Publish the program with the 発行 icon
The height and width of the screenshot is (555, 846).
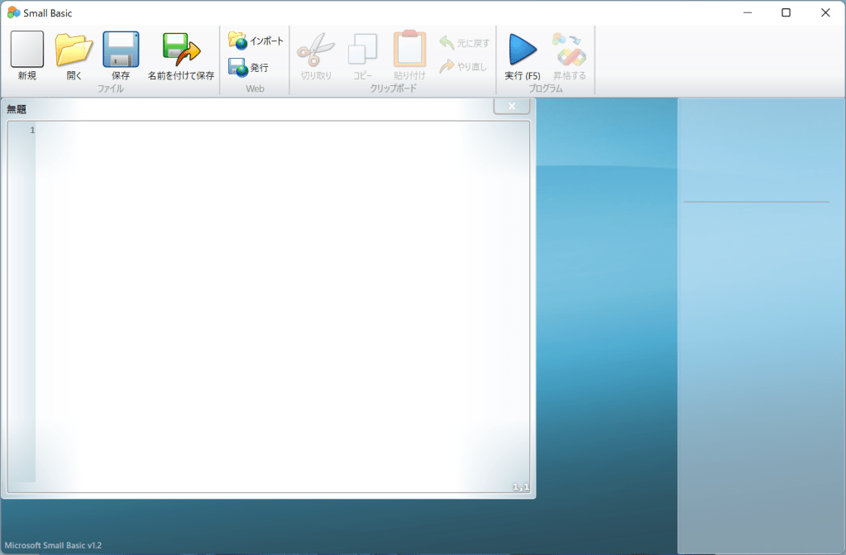(x=238, y=68)
